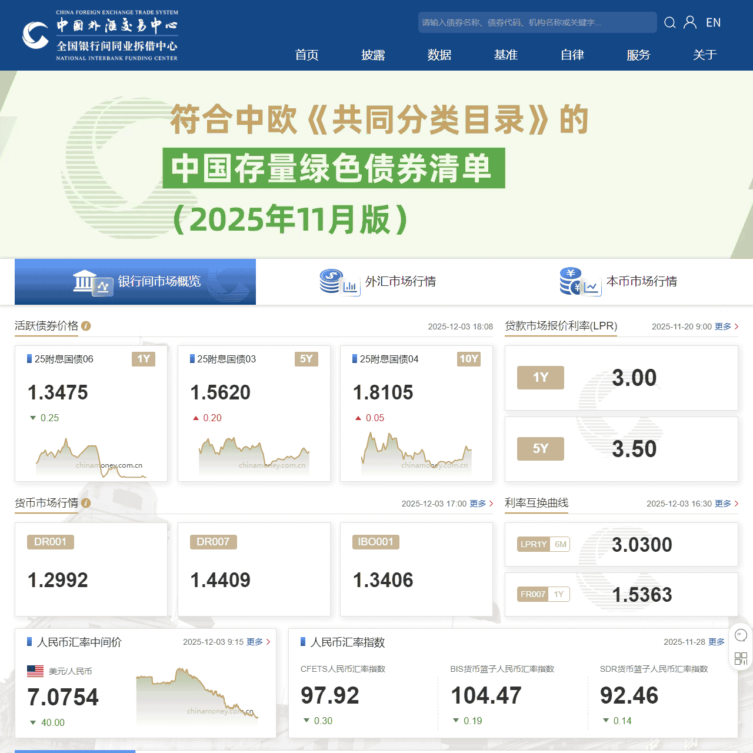Click the 25附息国债06 price chart
Screen dimensions: 753x753
point(91,456)
